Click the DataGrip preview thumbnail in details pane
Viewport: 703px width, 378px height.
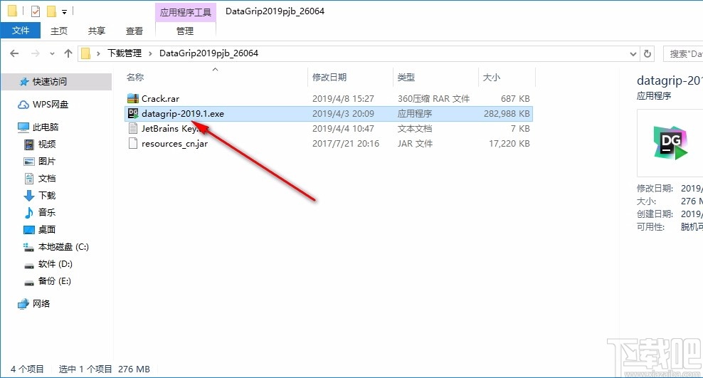click(670, 142)
